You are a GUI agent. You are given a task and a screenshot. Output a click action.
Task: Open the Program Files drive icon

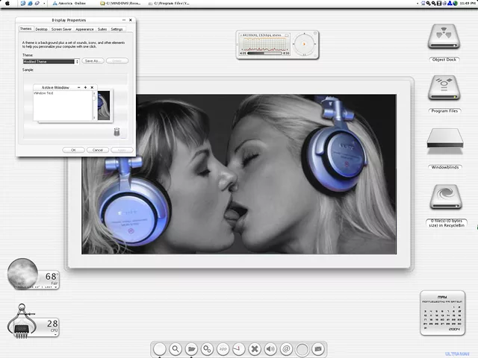[x=444, y=88]
